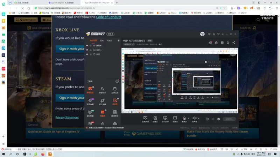The height and width of the screenshot is (157, 280).
Task: Open the user avatar in streaming app title bar
Action: (202, 34)
